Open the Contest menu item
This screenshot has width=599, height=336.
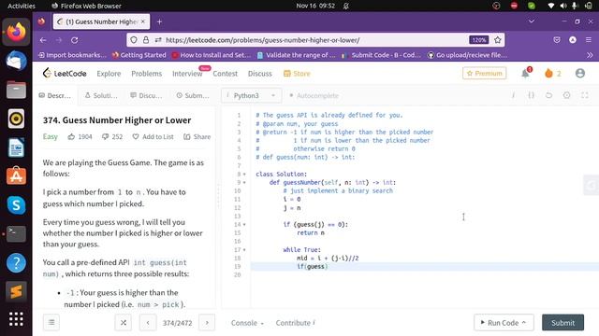click(225, 74)
